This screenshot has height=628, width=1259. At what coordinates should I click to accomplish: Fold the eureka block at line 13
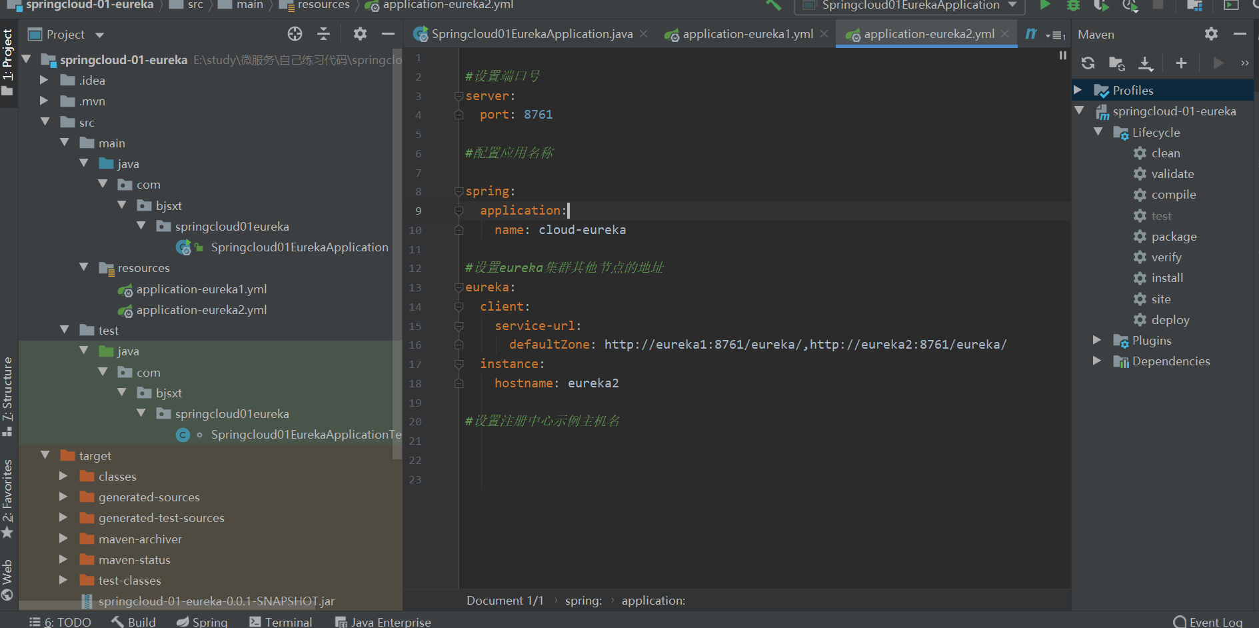tap(459, 287)
